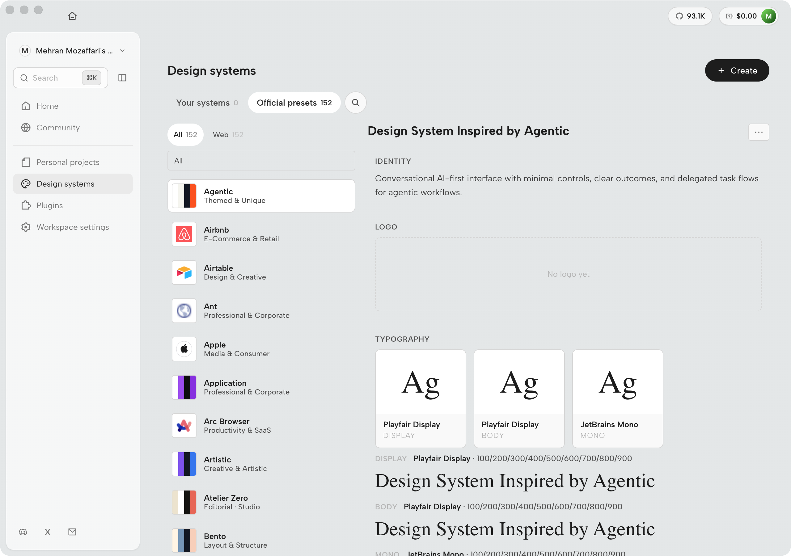Click the Atelier Zero color thumbnail
This screenshot has width=791, height=556.
[184, 502]
